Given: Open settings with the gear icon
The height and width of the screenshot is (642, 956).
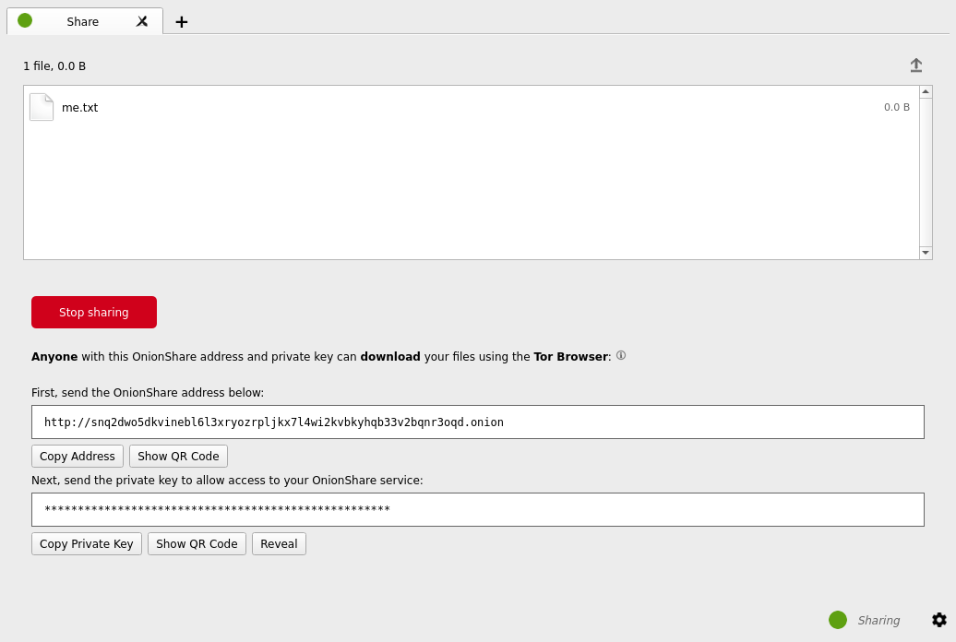Looking at the screenshot, I should 939,620.
